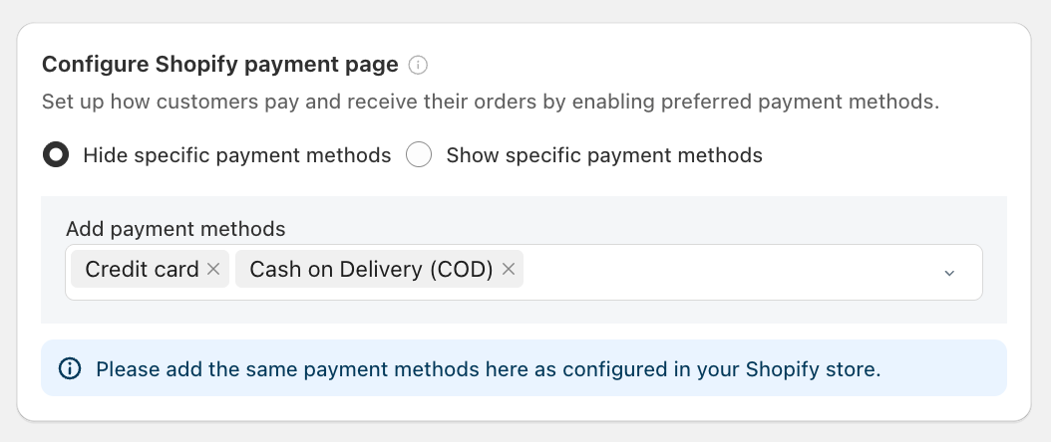The image size is (1051, 442).
Task: Remove the Credit card payment tag
Action: tap(212, 269)
